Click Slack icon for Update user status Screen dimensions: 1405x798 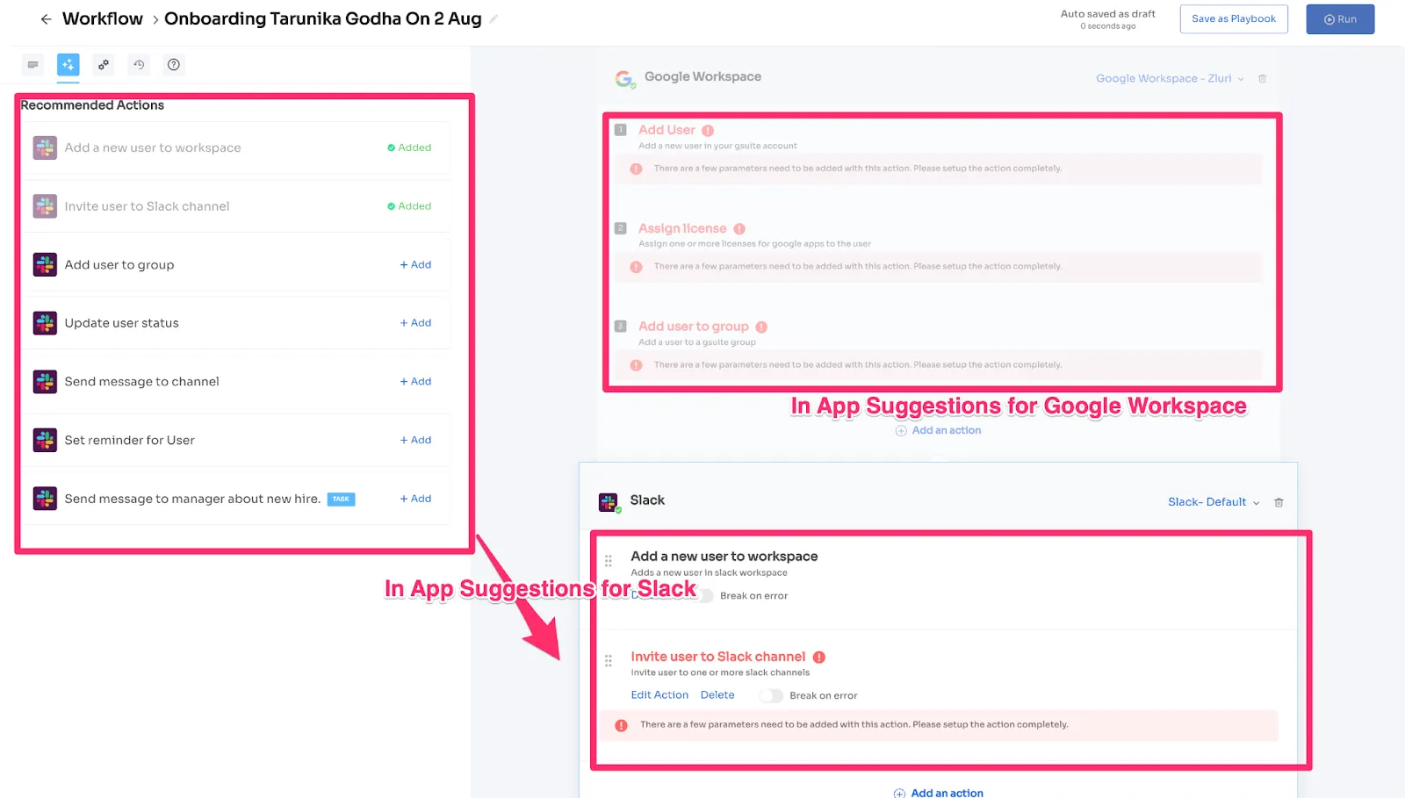(45, 323)
